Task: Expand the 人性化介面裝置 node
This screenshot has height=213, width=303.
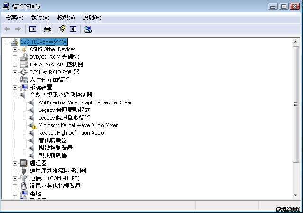Action: point(15,80)
